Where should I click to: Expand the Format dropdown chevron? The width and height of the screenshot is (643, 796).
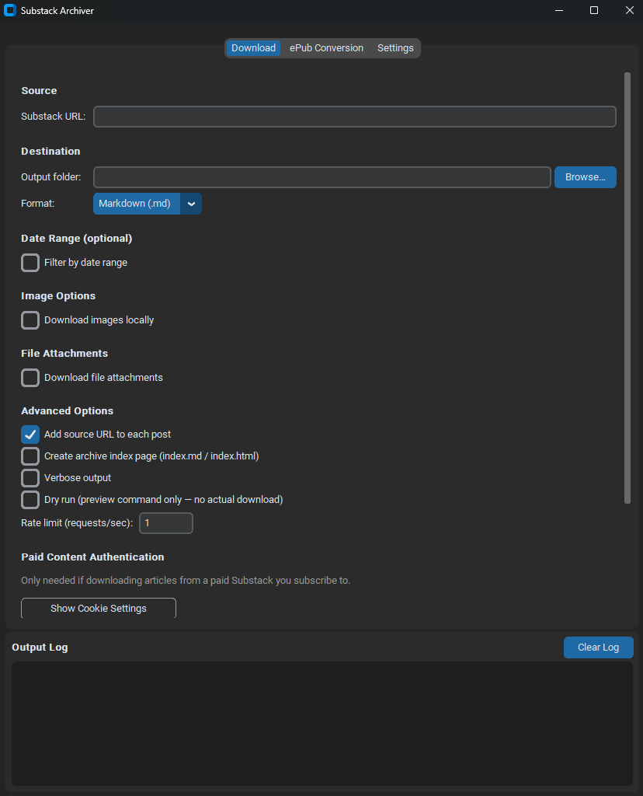coord(191,203)
